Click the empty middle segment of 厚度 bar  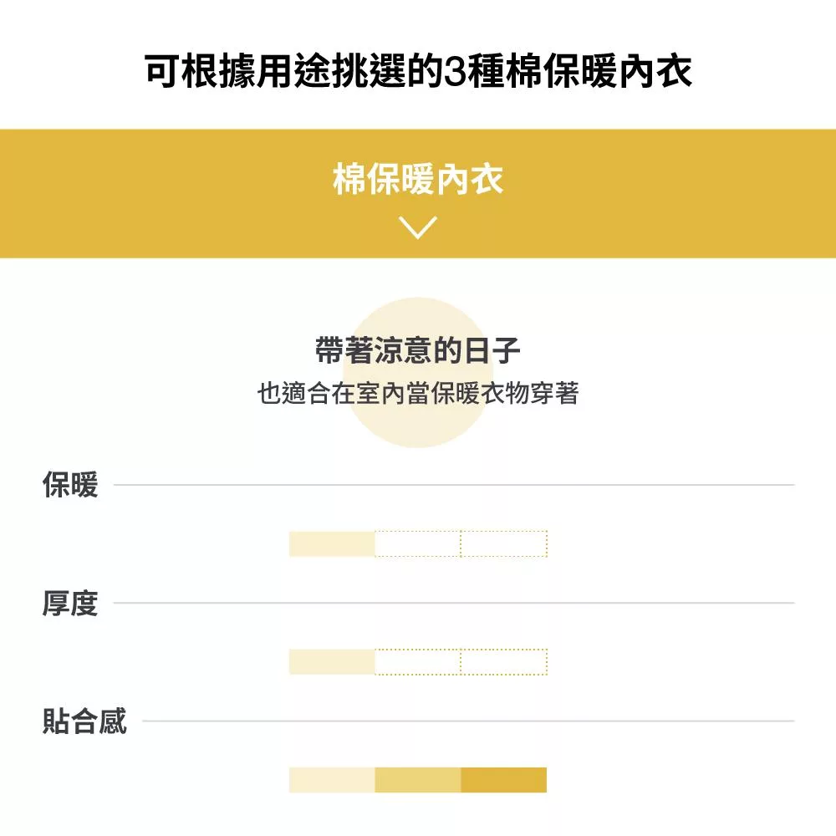click(418, 661)
